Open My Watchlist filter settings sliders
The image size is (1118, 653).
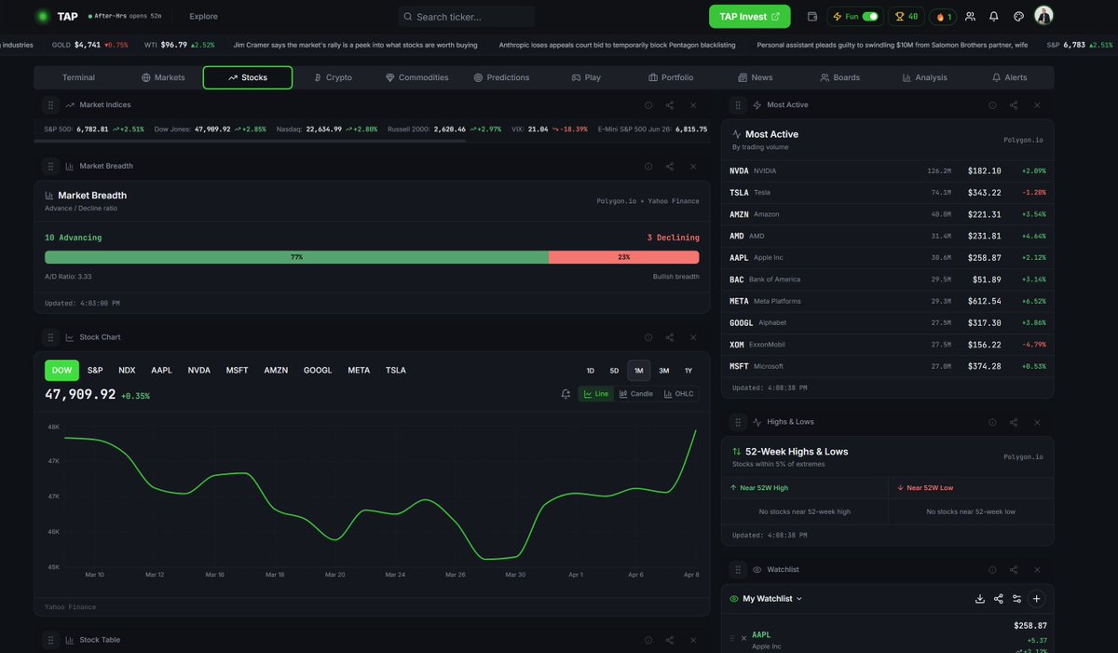coord(1017,599)
